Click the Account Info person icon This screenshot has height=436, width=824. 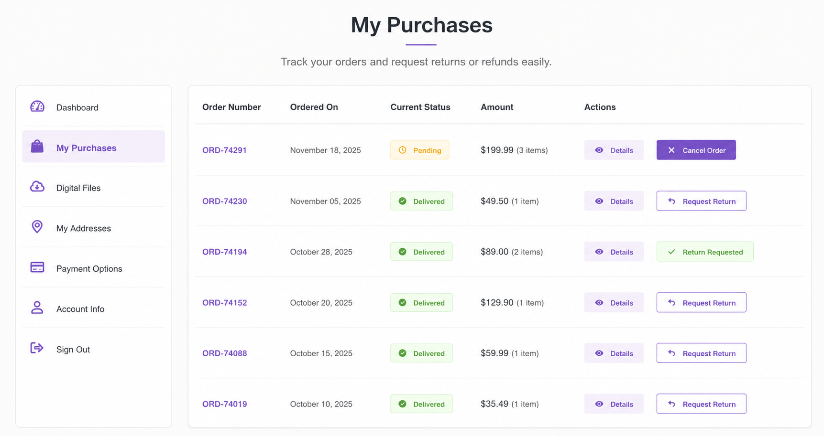click(x=37, y=308)
